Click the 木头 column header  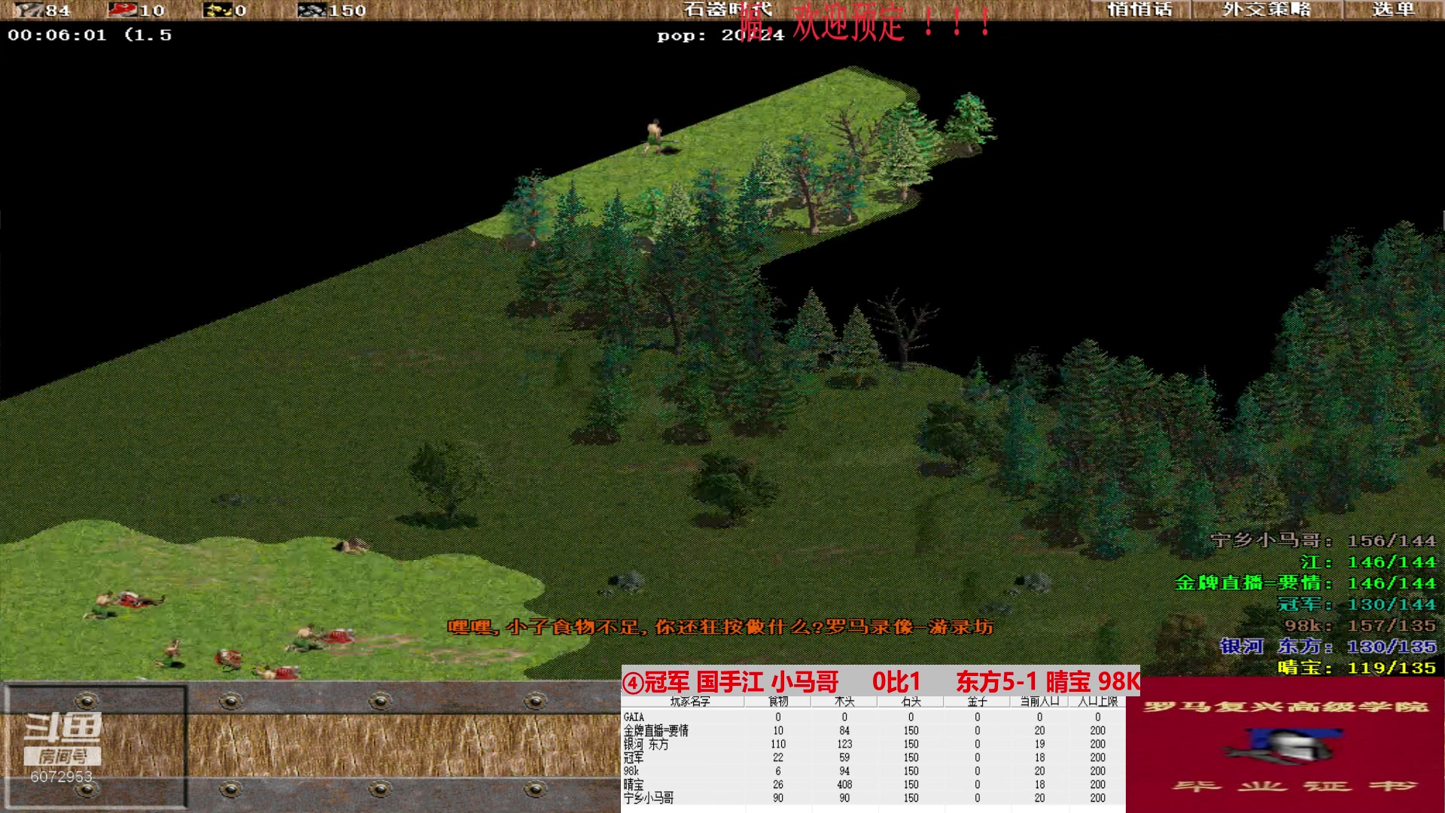[x=844, y=702]
